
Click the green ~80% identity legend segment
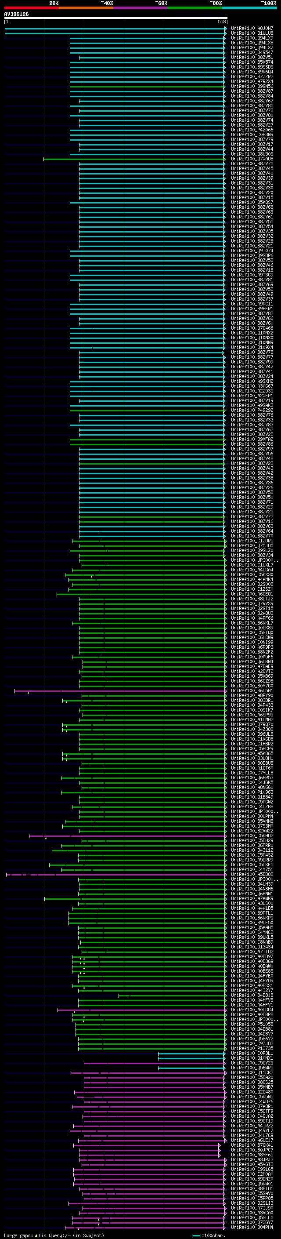(195, 8)
